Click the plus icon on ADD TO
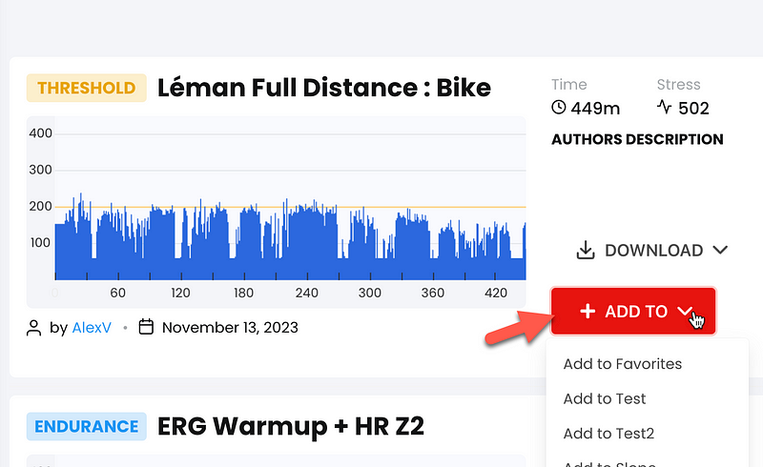 [588, 311]
